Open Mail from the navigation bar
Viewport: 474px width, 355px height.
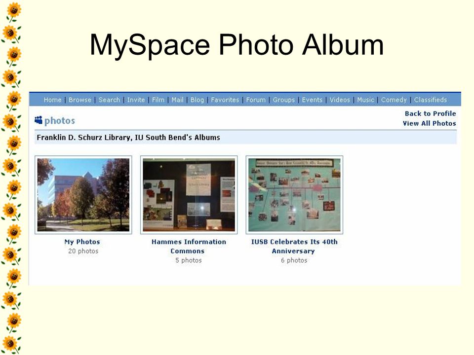click(x=177, y=100)
